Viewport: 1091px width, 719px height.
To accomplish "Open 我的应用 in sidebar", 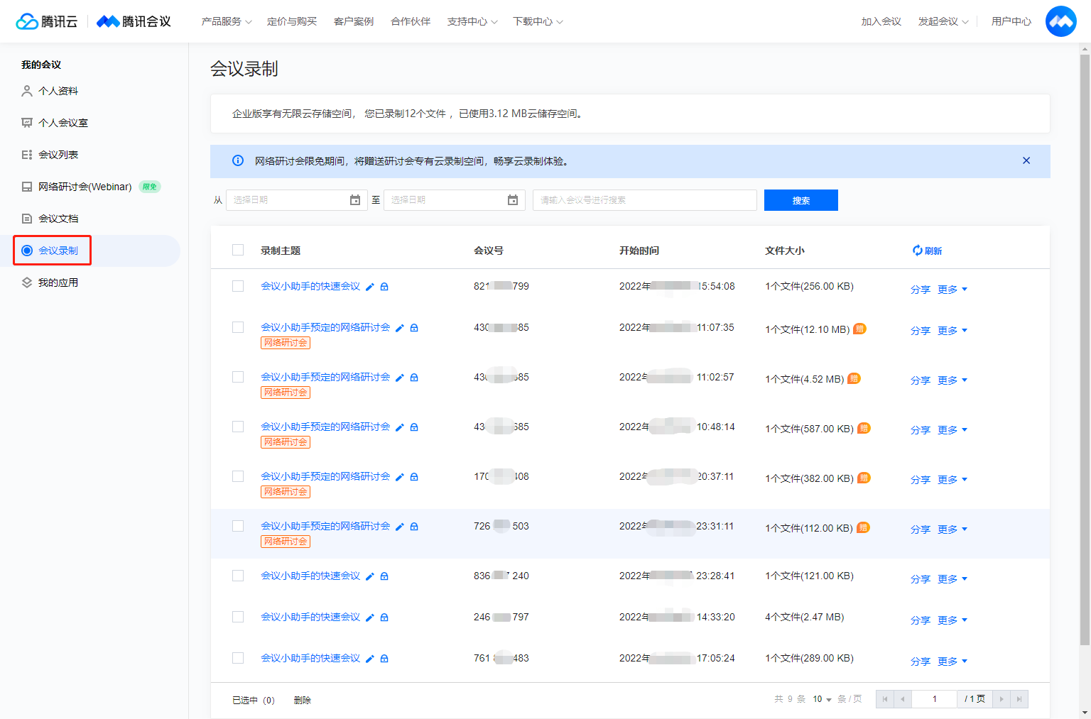I will [x=50, y=282].
